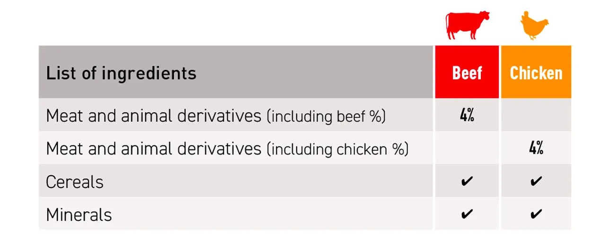Click the empty Chicken cell in beef row
This screenshot has height=241, width=610.
coord(536,115)
